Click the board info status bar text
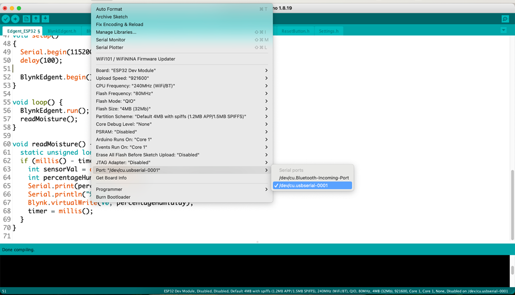Viewport: 515px width, 295px height. click(335, 291)
